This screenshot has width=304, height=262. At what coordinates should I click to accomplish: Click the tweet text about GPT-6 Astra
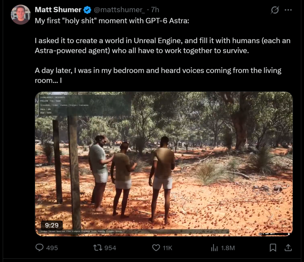tap(162, 50)
